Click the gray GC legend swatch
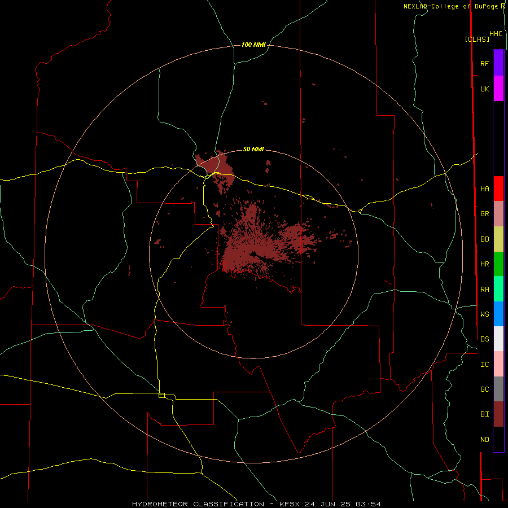Screen dimensions: 508x508 point(498,389)
